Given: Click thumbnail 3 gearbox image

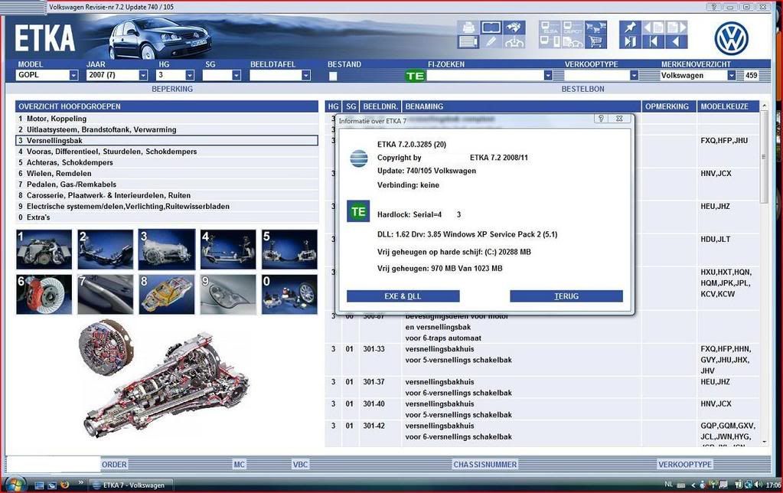Looking at the screenshot, I should tap(167, 250).
